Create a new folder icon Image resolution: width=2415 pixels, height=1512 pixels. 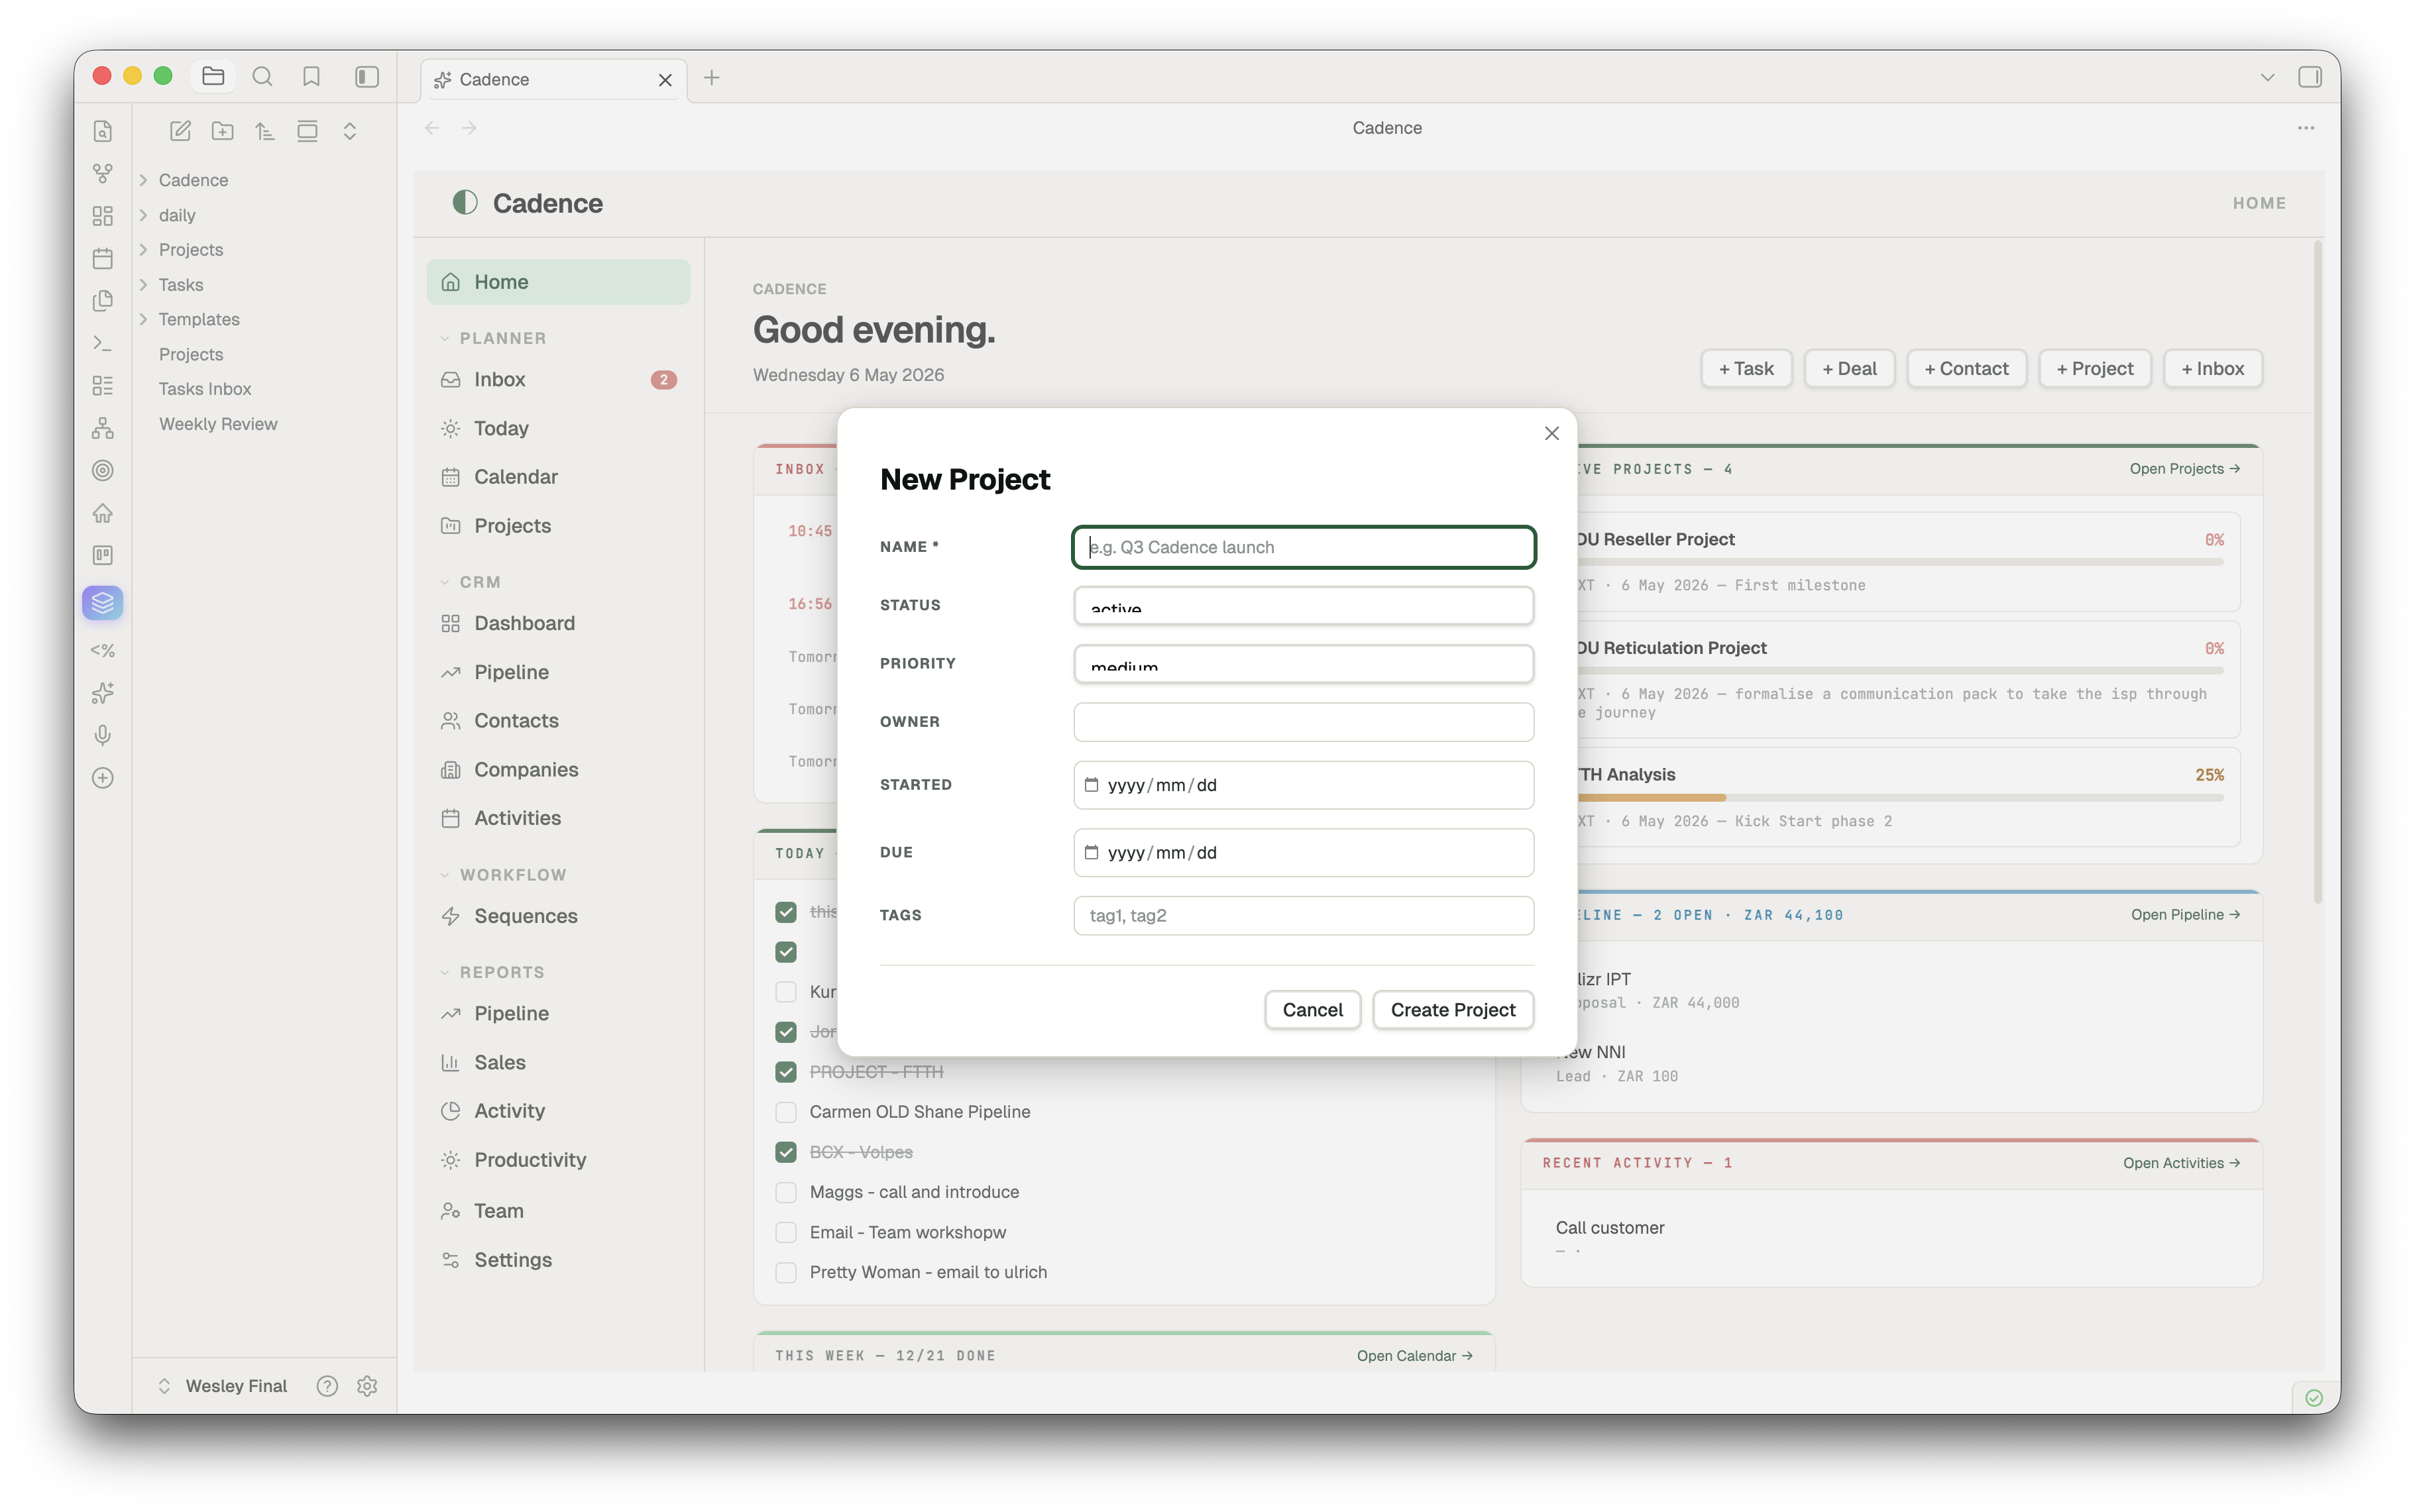pyautogui.click(x=222, y=131)
